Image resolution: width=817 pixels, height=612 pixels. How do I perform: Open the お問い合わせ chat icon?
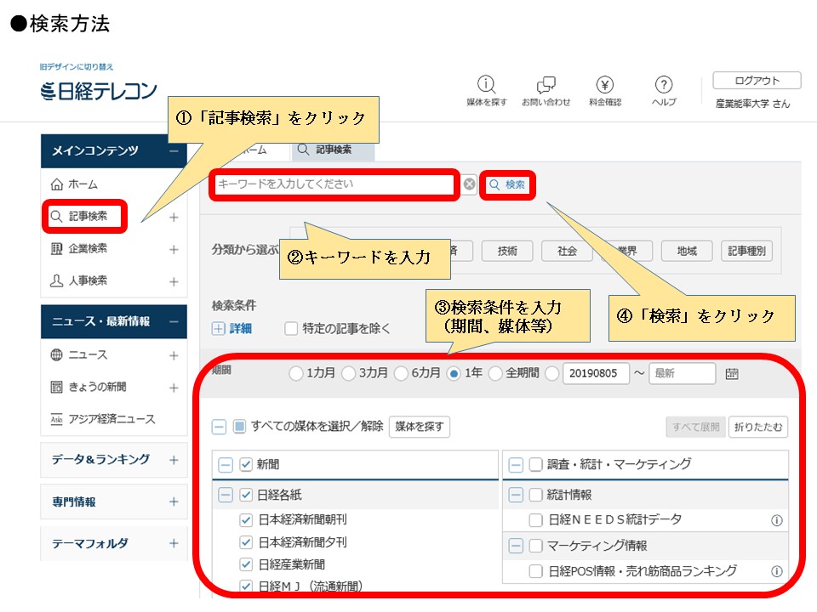point(546,84)
